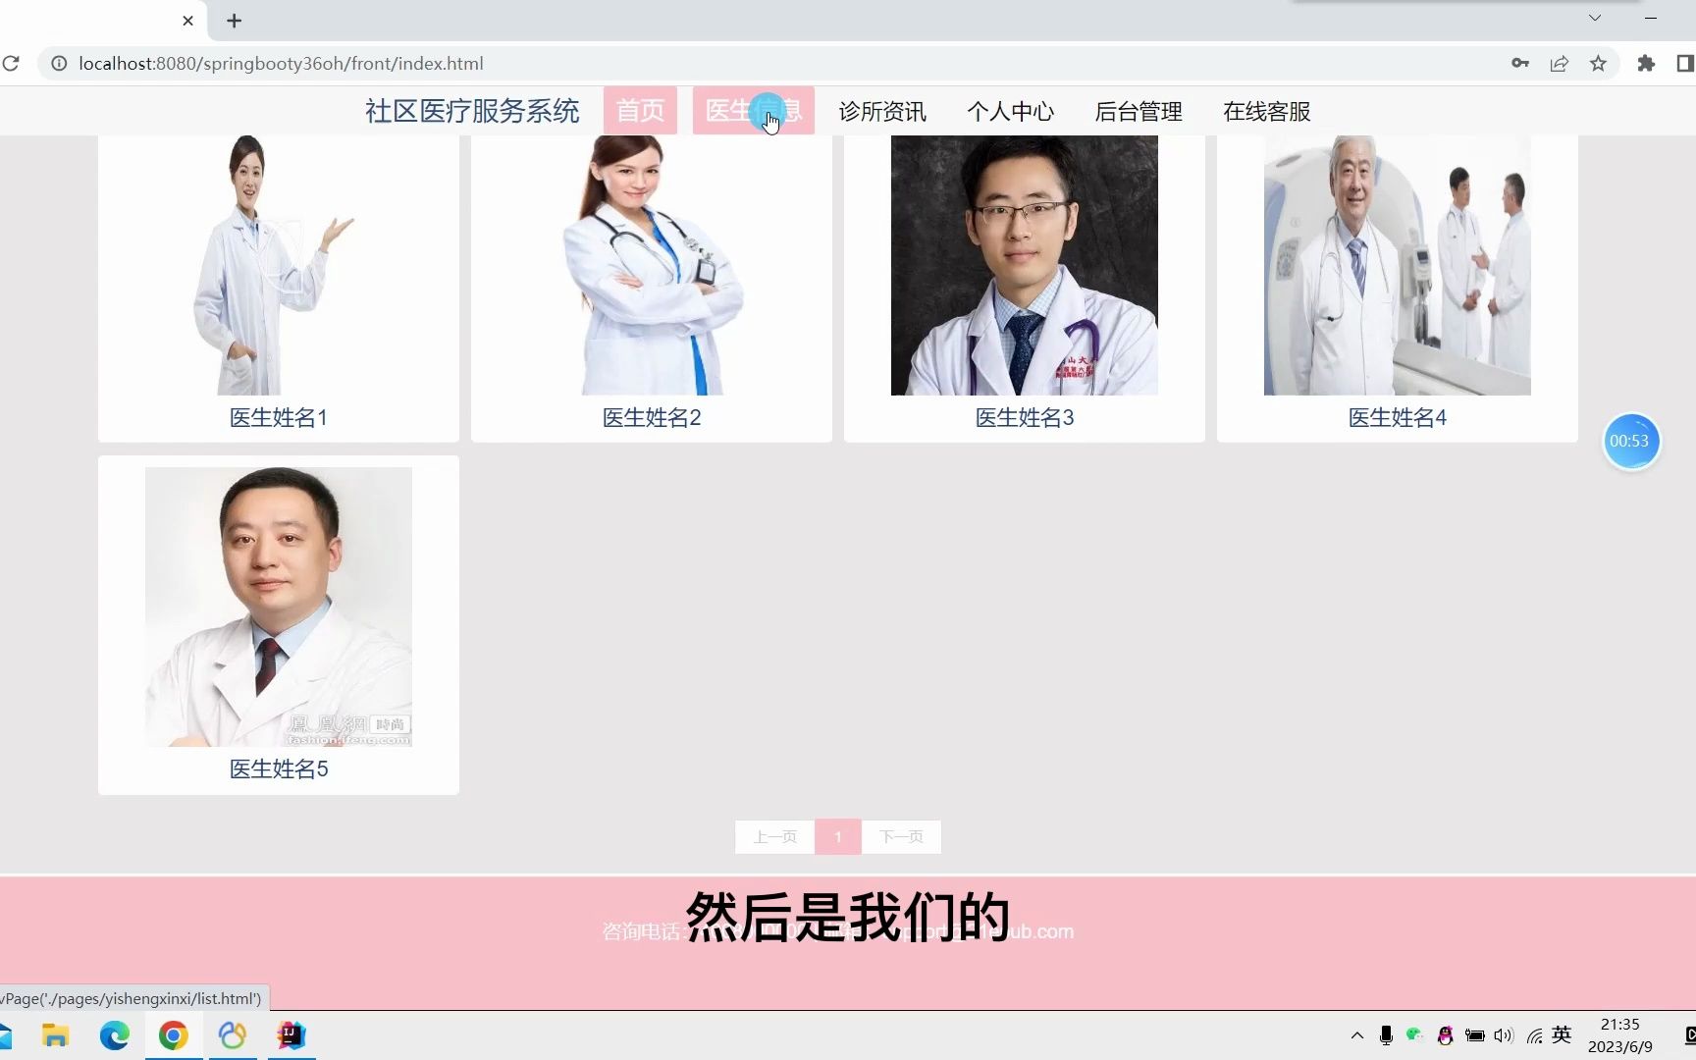Image resolution: width=1696 pixels, height=1060 pixels.
Task: Select 首页 in the navigation bar
Action: 640,110
